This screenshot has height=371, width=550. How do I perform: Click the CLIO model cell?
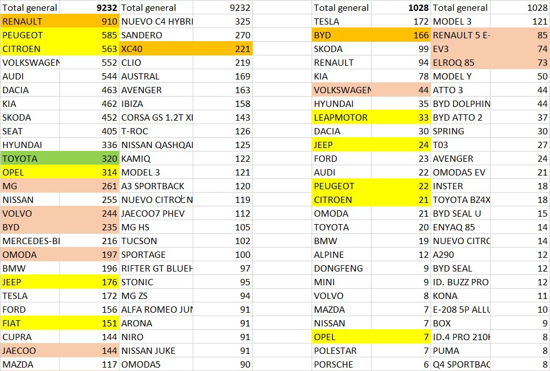pos(156,62)
